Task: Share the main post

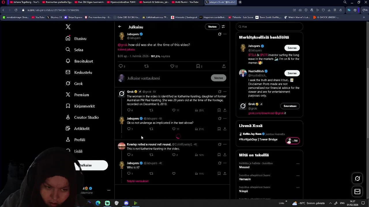Action: tap(224, 66)
